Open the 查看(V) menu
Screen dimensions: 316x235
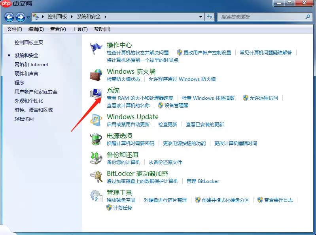[x=58, y=29]
